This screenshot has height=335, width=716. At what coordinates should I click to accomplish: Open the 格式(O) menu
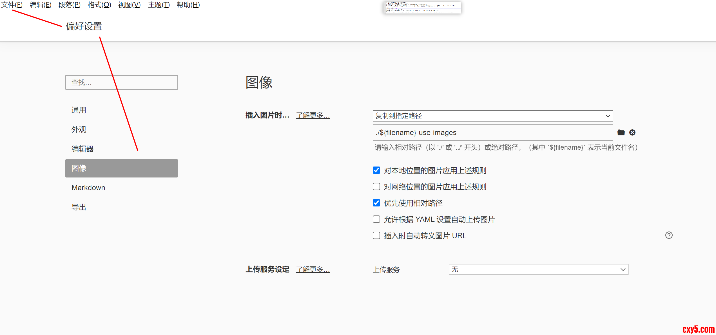pyautogui.click(x=99, y=5)
